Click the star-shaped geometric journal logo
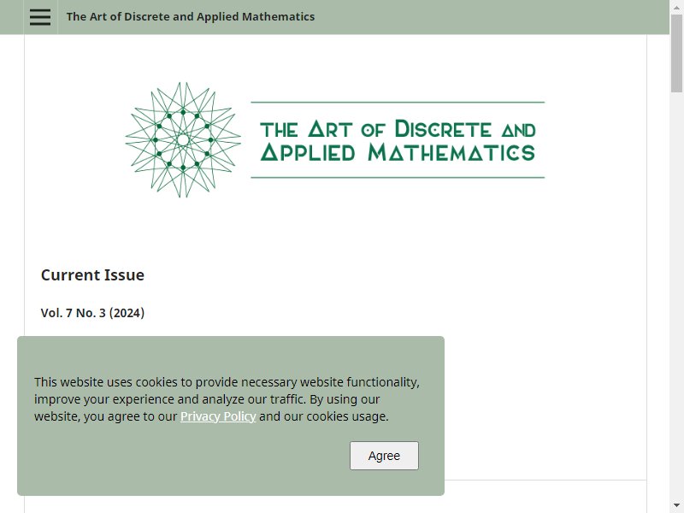 point(183,140)
